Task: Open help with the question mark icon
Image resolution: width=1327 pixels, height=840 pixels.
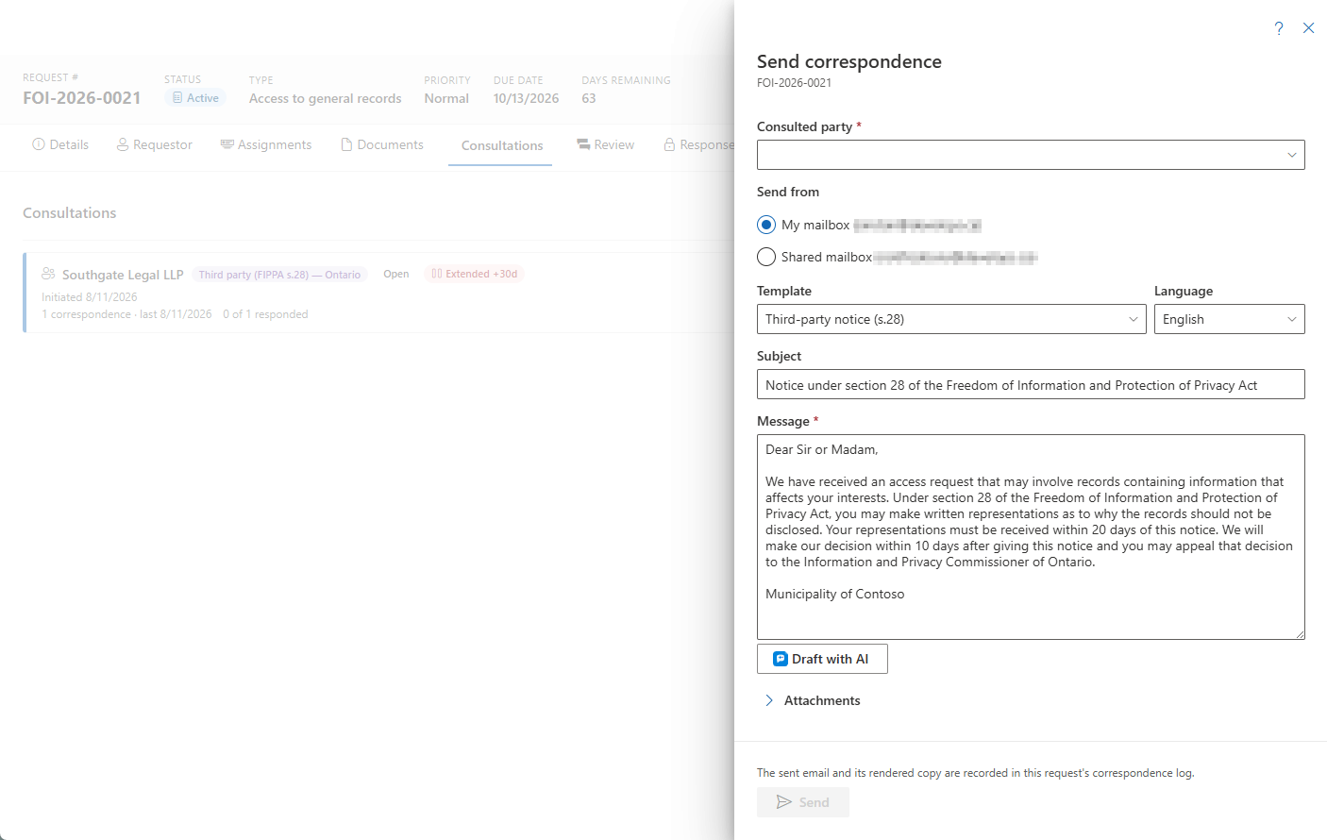Action: [x=1279, y=28]
